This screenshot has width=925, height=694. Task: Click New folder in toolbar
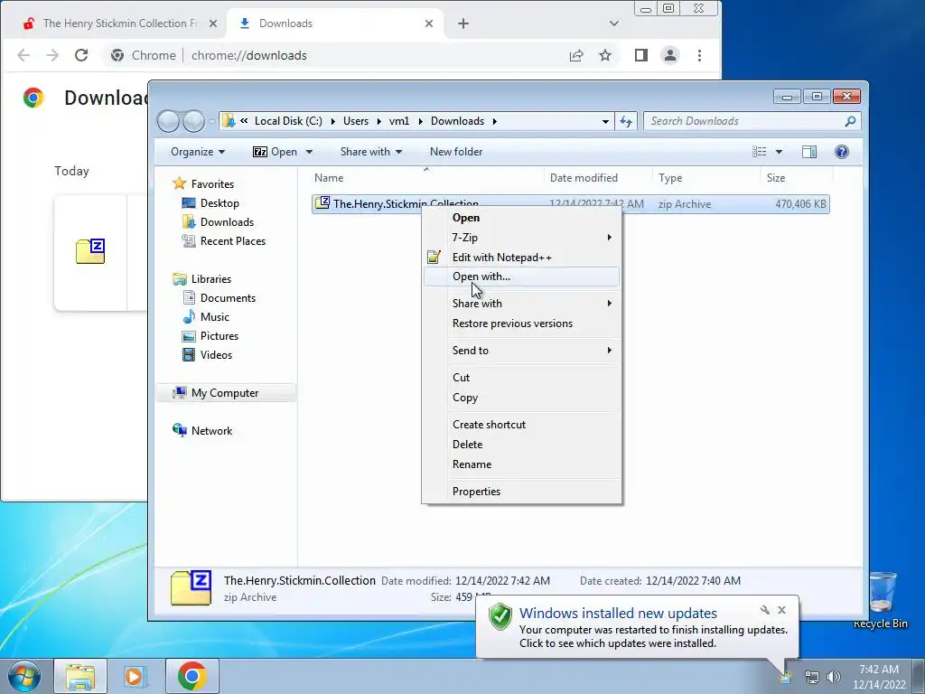[456, 152]
